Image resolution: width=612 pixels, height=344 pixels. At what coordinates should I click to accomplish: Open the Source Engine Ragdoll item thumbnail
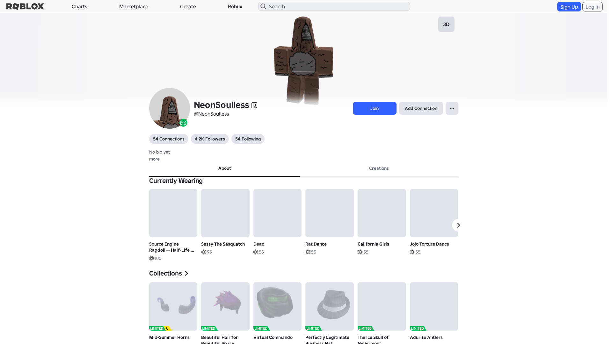coord(173,213)
